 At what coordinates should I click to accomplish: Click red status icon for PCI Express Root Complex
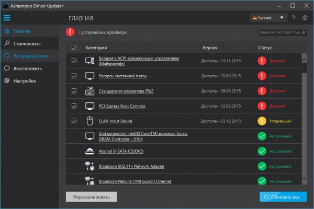262,106
